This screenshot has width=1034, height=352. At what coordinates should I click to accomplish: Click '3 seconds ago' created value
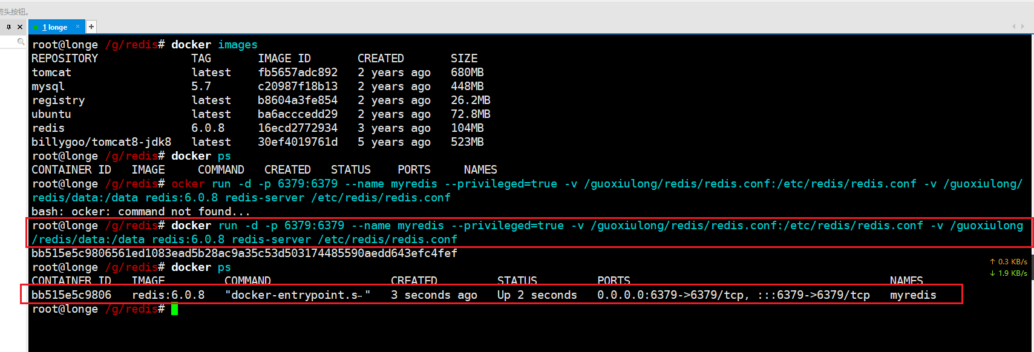tap(434, 295)
